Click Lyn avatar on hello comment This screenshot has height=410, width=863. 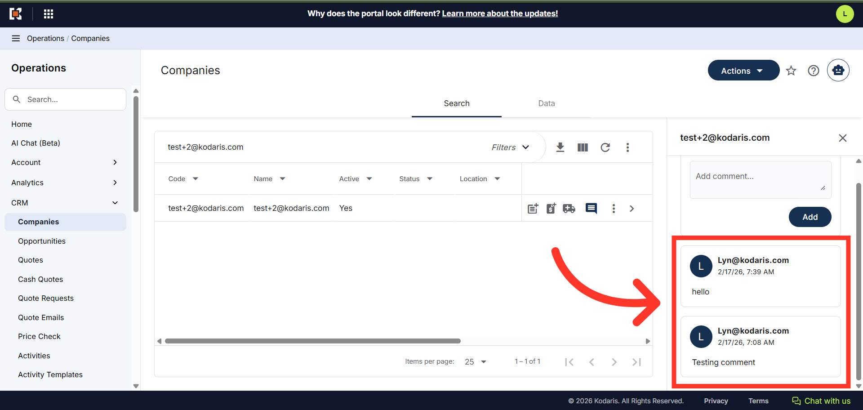701,266
